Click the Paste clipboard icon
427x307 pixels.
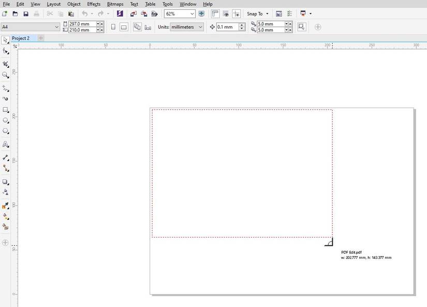[71, 13]
